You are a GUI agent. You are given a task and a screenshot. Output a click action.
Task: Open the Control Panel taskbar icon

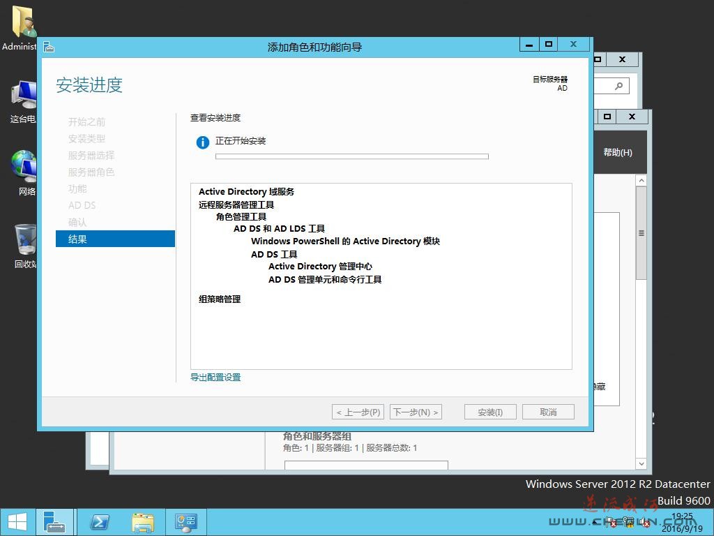(x=185, y=522)
